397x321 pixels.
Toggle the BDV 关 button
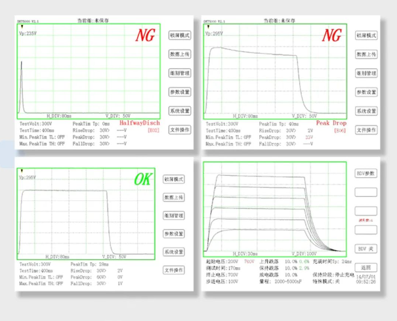(366, 248)
